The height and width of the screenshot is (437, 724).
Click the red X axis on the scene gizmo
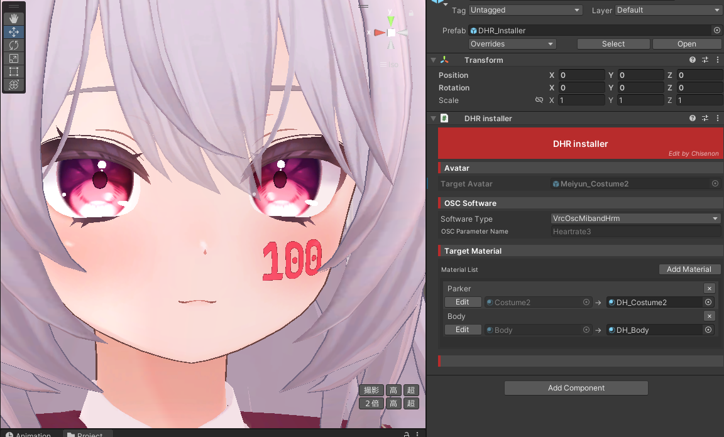point(378,33)
